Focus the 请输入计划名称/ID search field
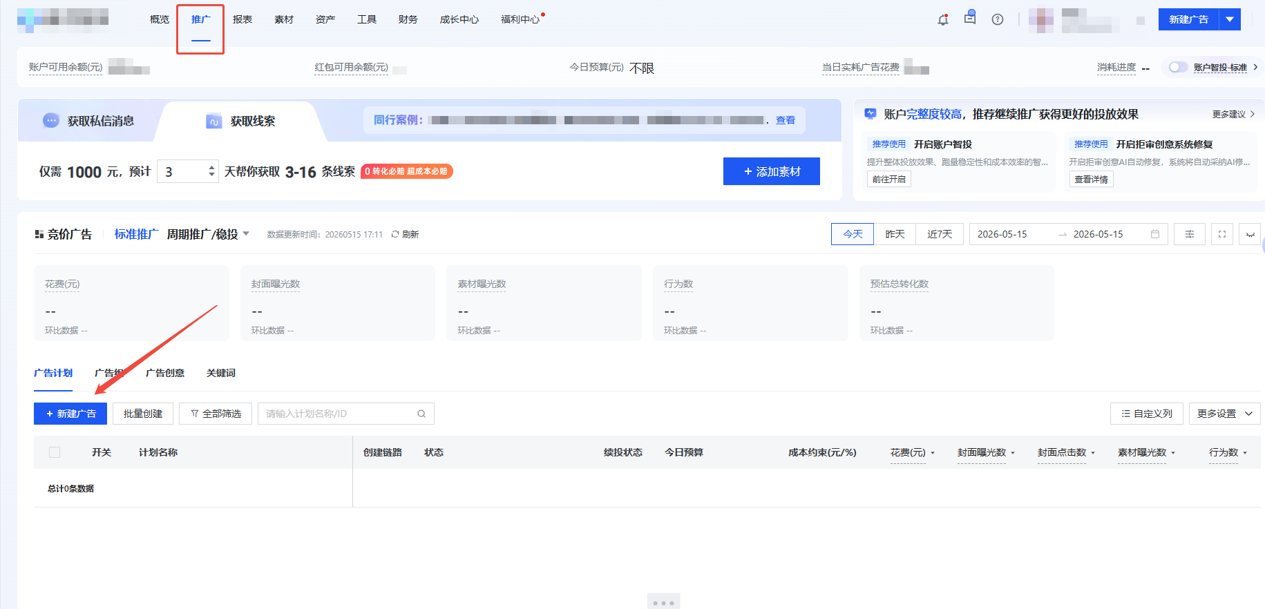 point(346,414)
